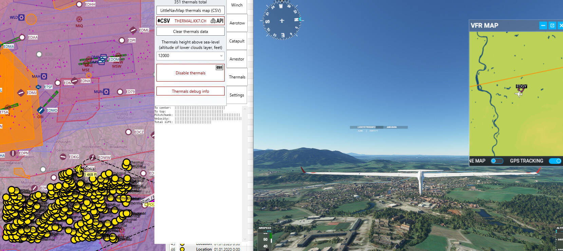Go to the Settings tab

click(237, 95)
